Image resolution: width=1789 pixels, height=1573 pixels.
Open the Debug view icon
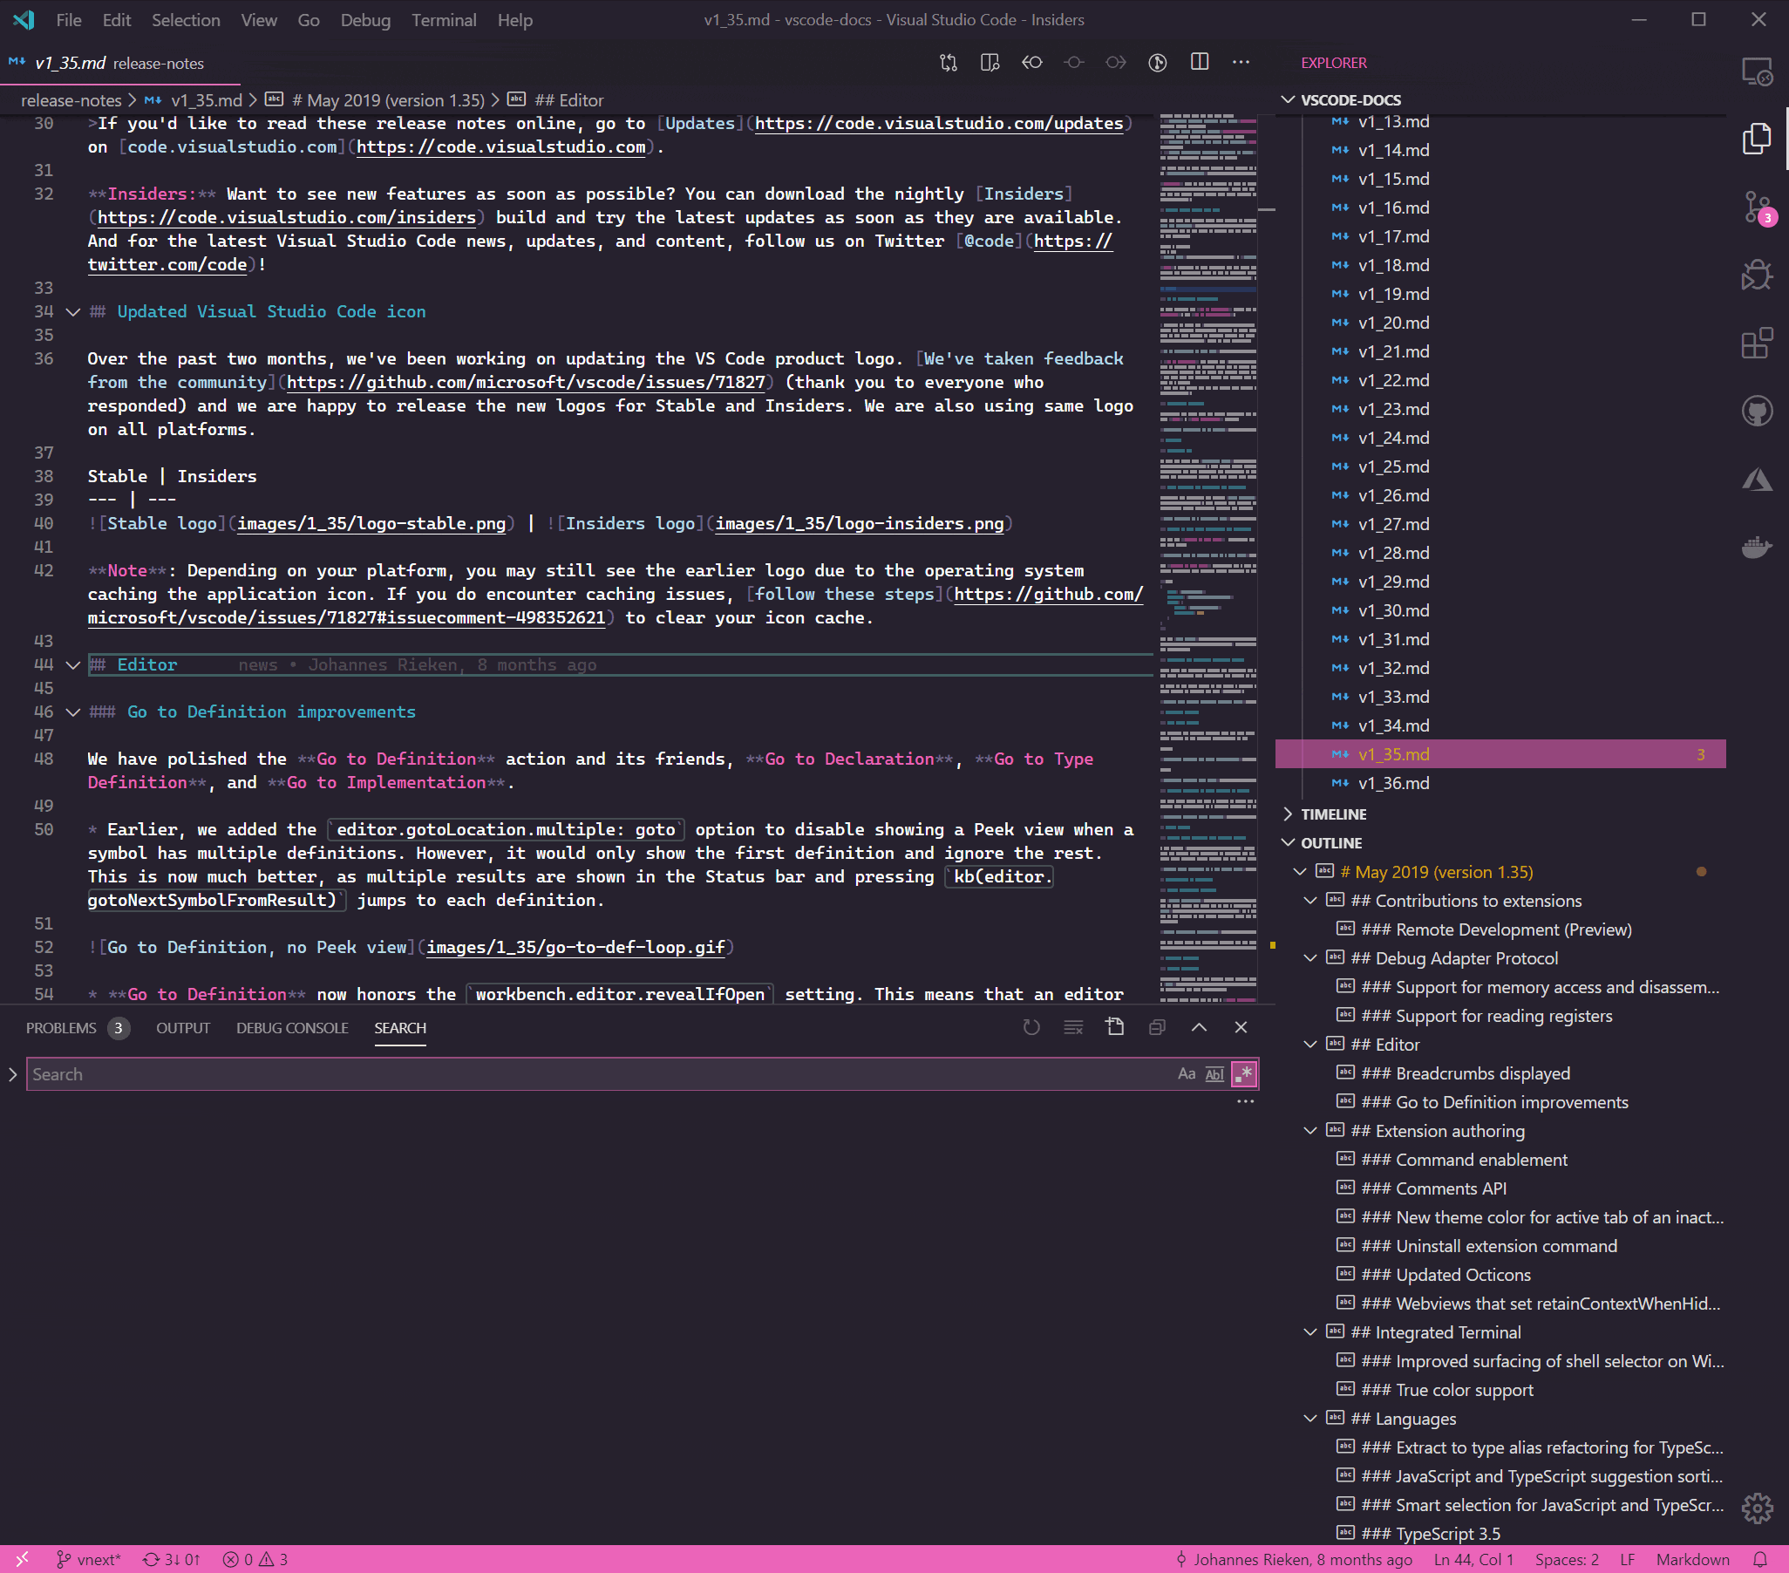1756,276
